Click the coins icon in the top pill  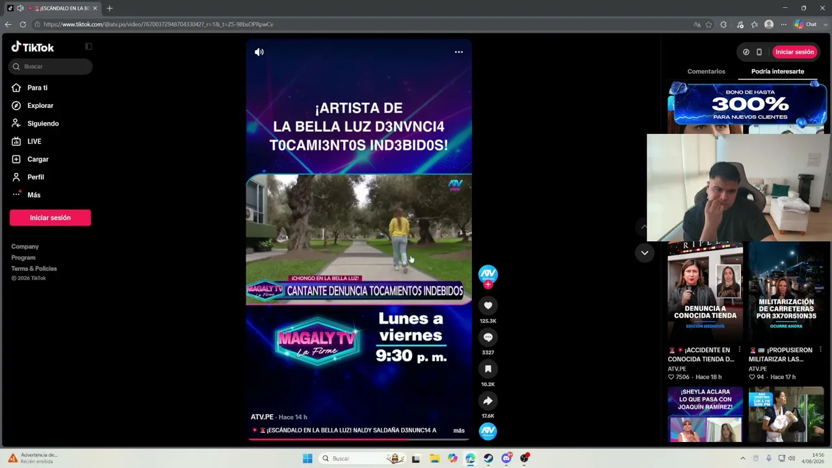pos(746,52)
